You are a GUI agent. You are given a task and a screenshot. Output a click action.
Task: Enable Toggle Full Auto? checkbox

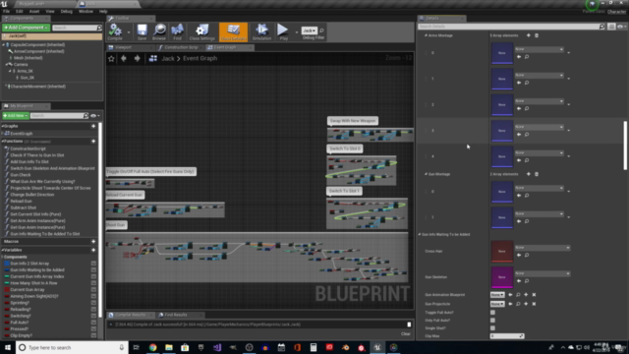pos(492,313)
